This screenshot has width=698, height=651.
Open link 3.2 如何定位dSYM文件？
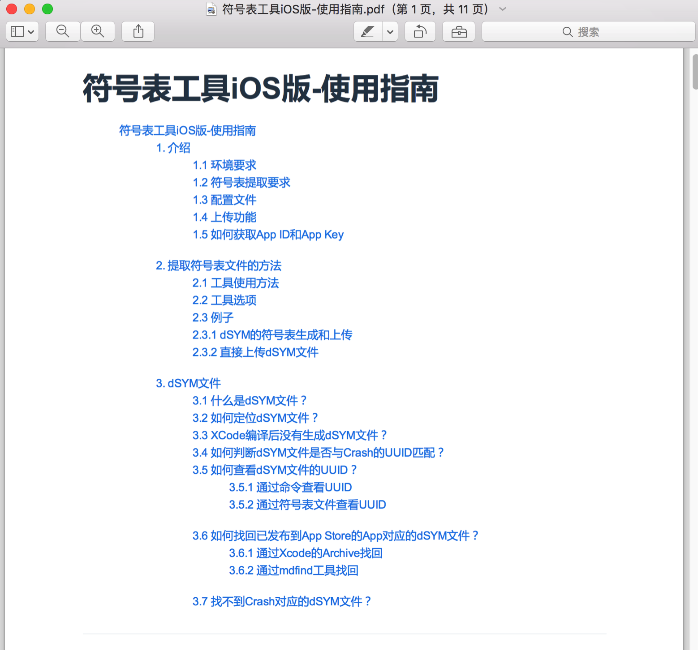(x=255, y=418)
